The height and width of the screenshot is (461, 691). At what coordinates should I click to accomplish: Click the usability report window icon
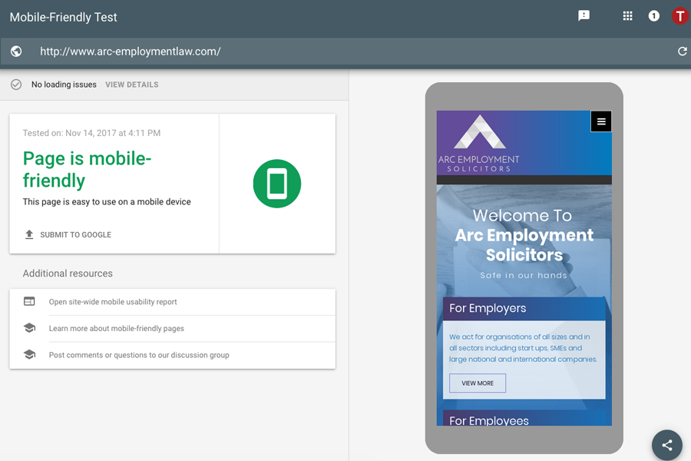[29, 301]
